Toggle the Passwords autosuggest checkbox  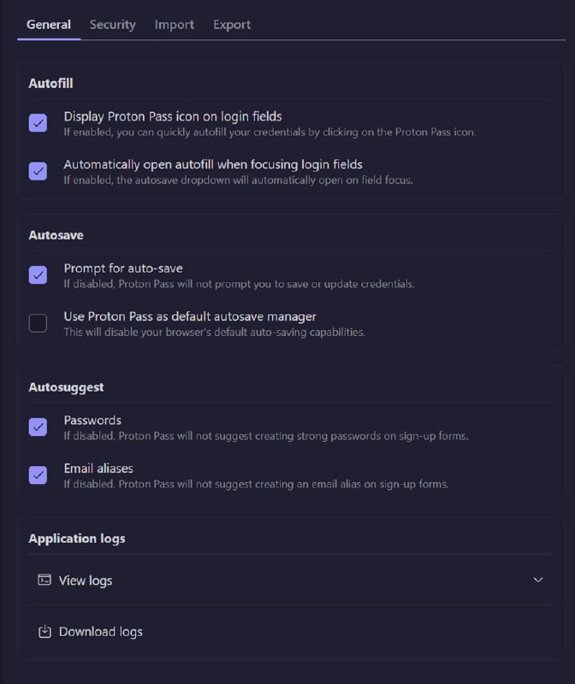38,427
